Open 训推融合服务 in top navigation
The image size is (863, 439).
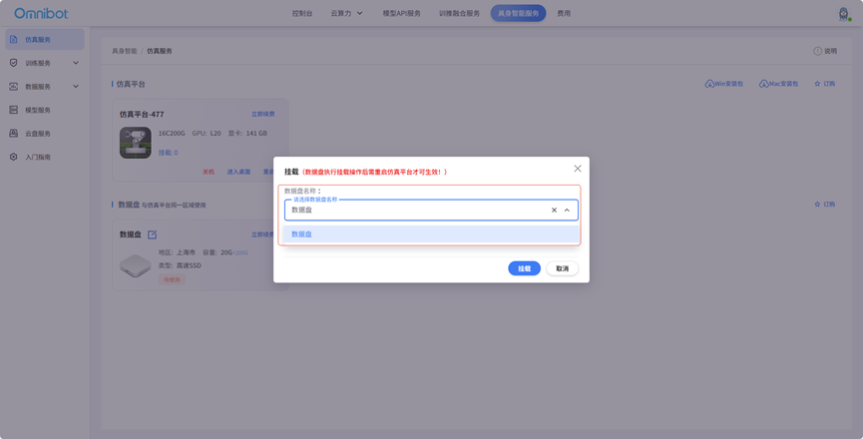(459, 13)
